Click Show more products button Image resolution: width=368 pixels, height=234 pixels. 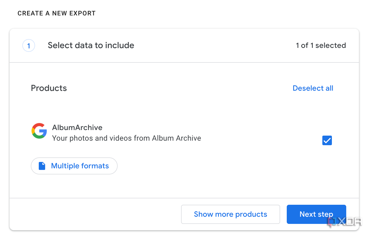coord(230,214)
